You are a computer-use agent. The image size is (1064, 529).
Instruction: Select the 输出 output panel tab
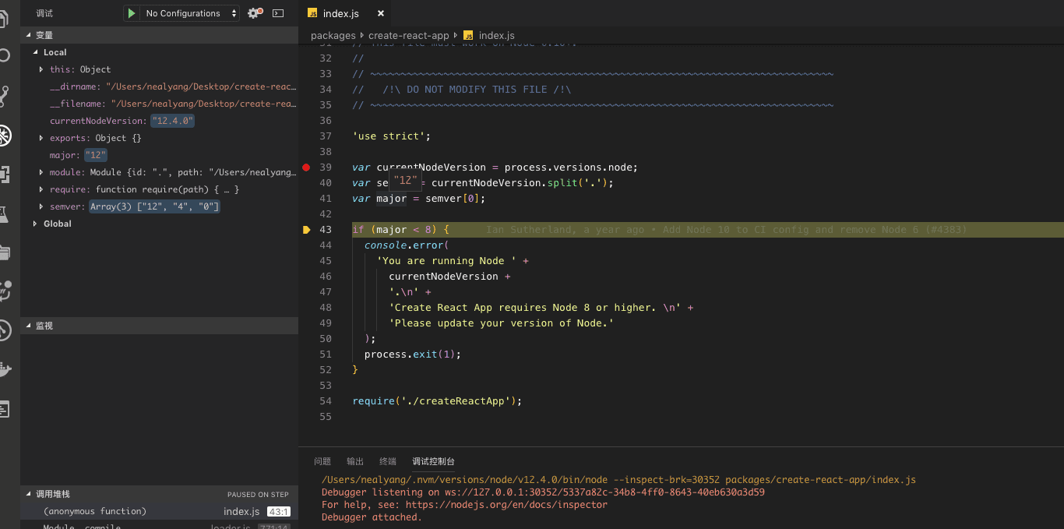355,461
